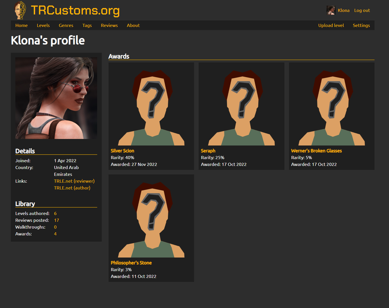Open the Seraph award badge icon

[x=241, y=106]
